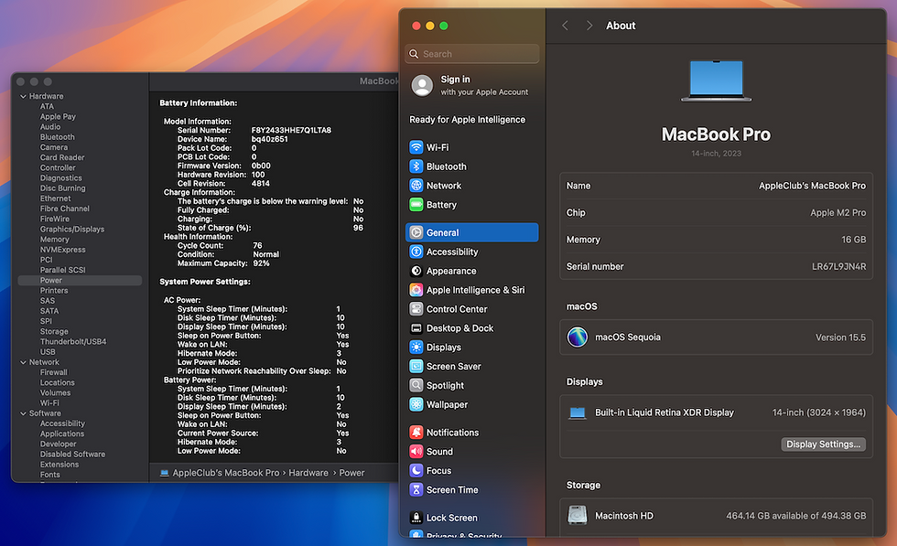Open the Sound speaker icon
Viewport: 897px width, 546px height.
coord(416,452)
